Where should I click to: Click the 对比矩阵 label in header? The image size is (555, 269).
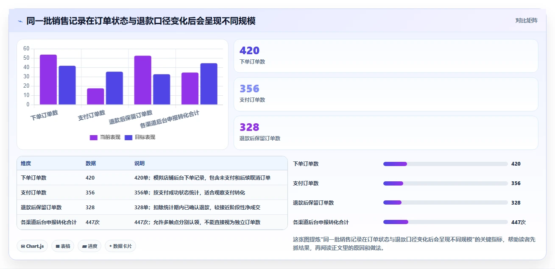526,21
